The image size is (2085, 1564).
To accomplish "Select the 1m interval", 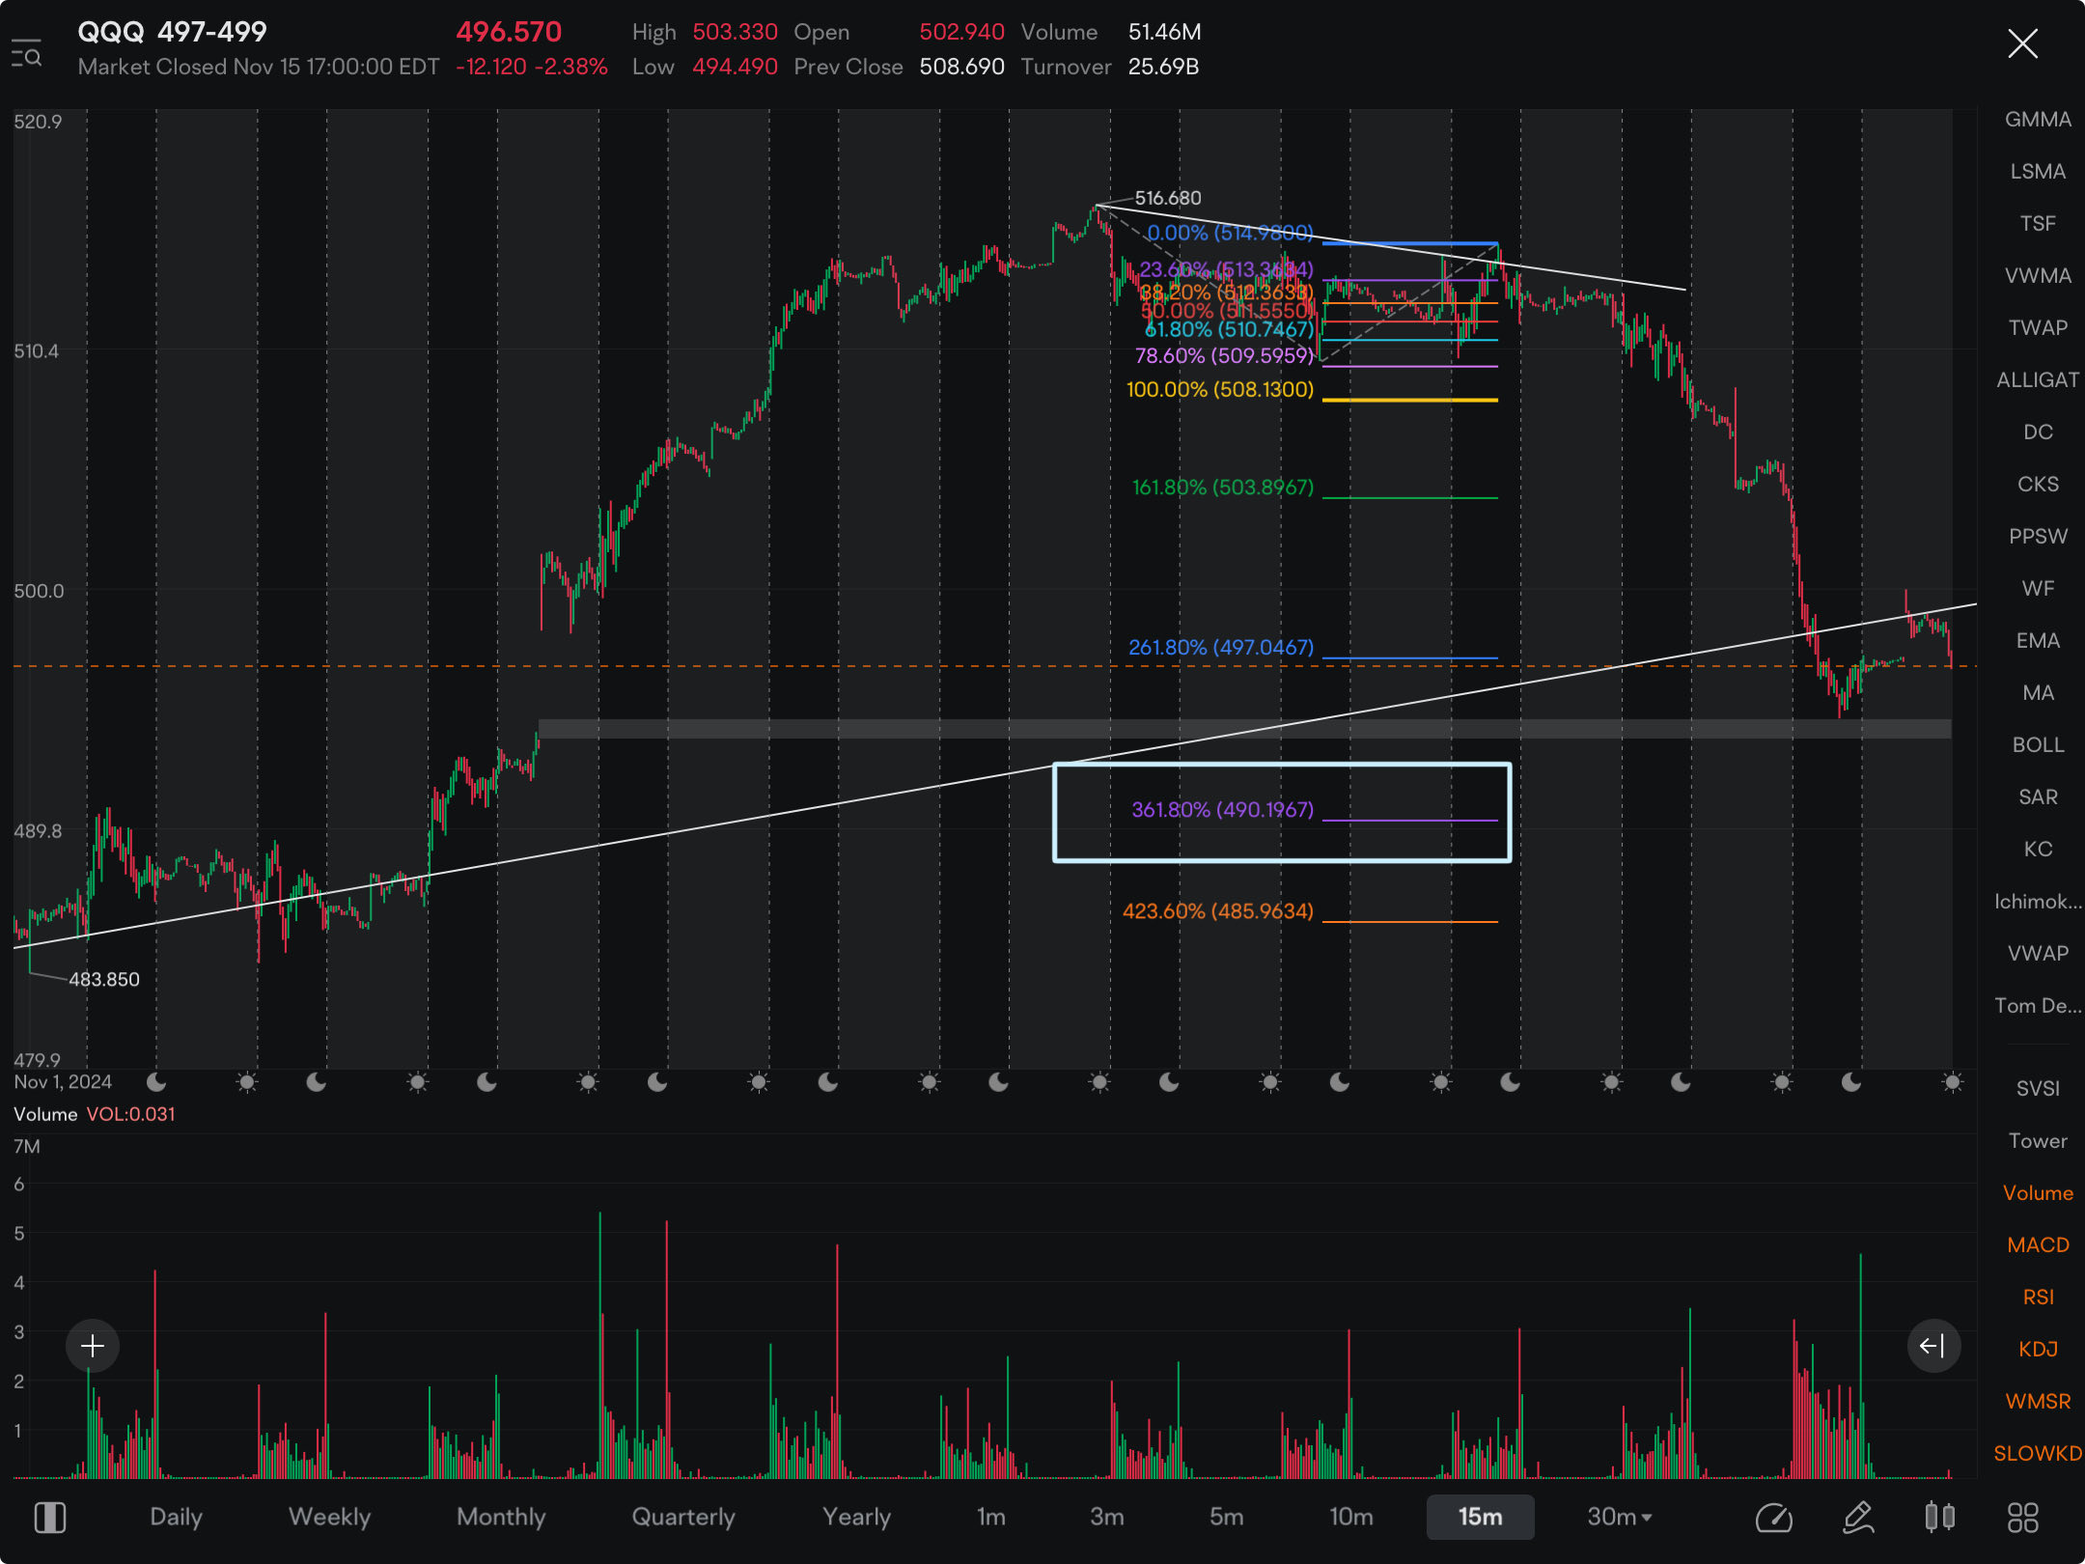I will tap(991, 1517).
